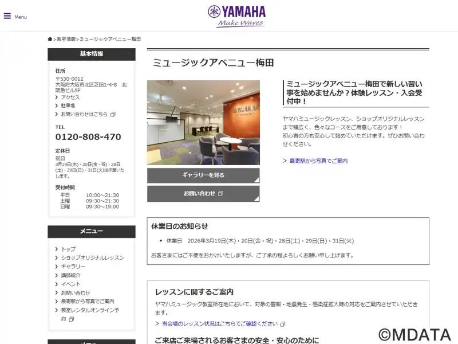
Task: Click the 日曜 09:30〜19:00 hours row
Action: point(90,206)
